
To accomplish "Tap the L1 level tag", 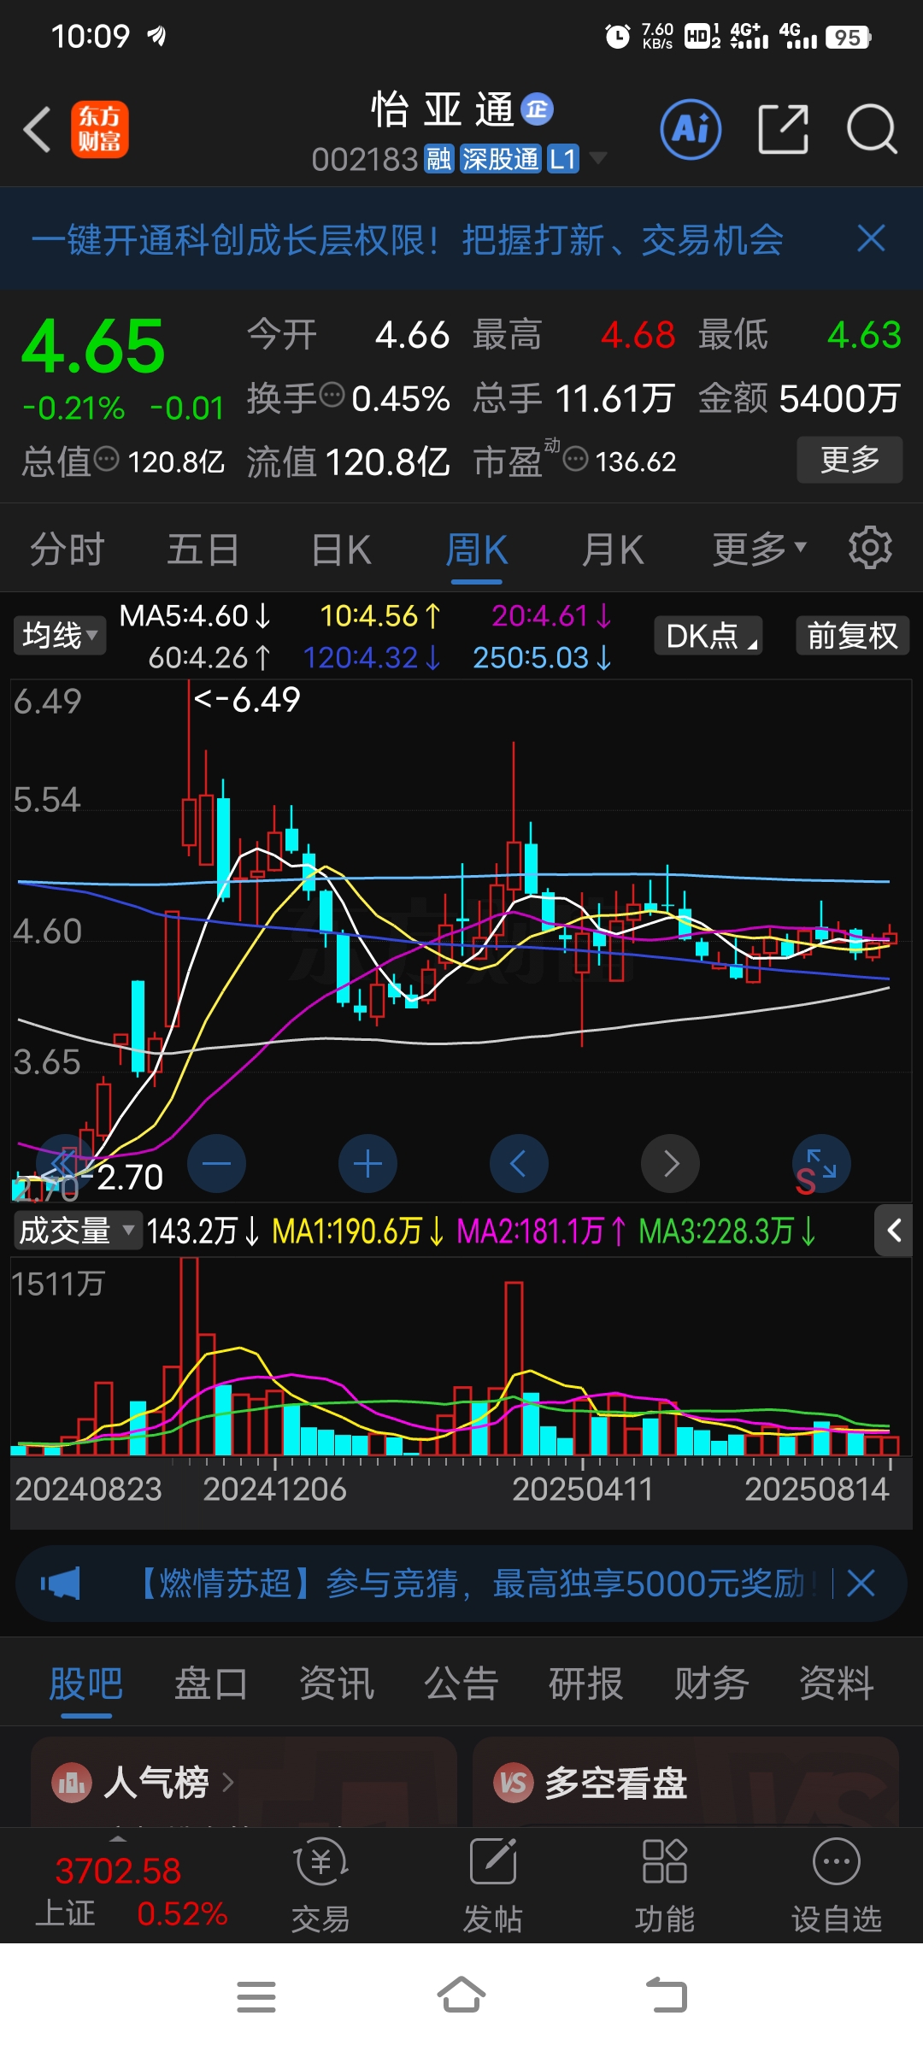I will pyautogui.click(x=562, y=159).
